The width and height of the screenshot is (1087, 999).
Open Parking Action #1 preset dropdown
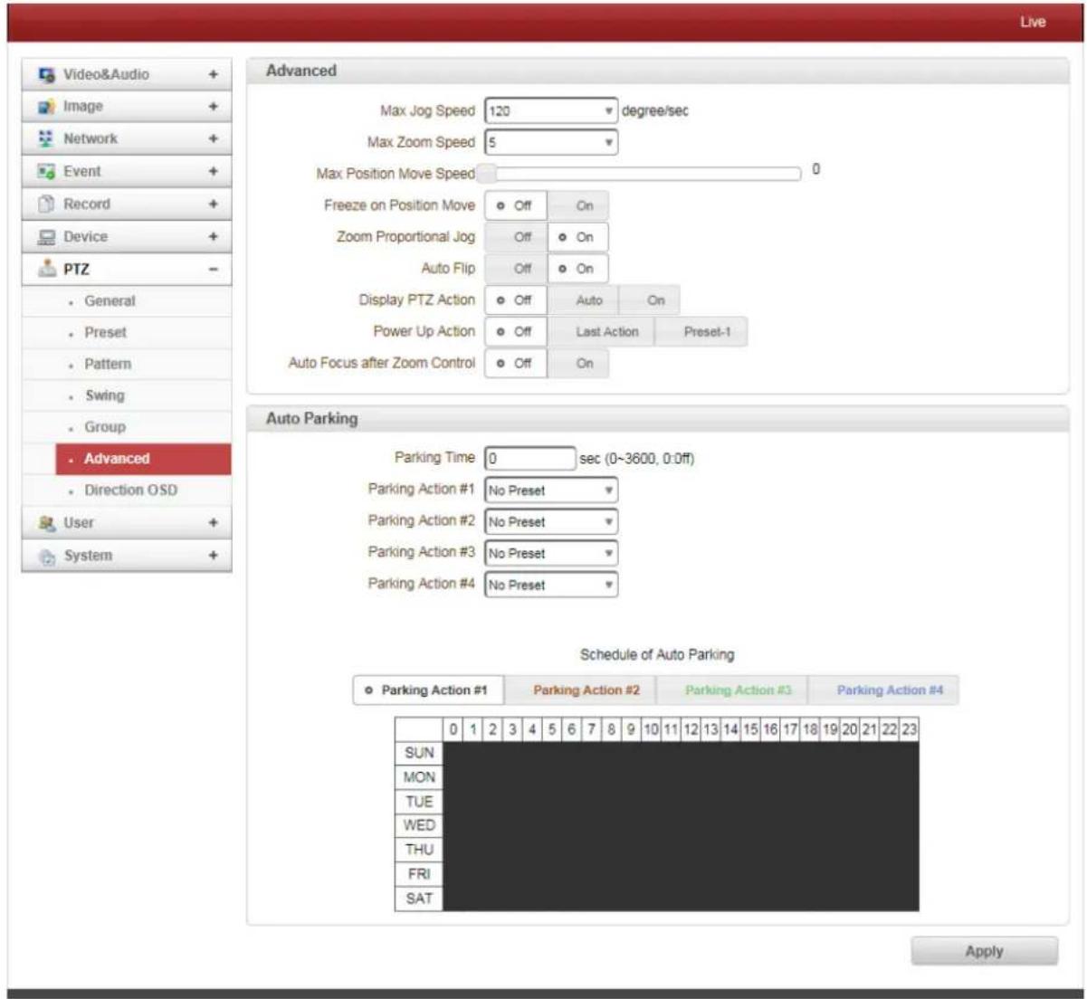pos(551,490)
